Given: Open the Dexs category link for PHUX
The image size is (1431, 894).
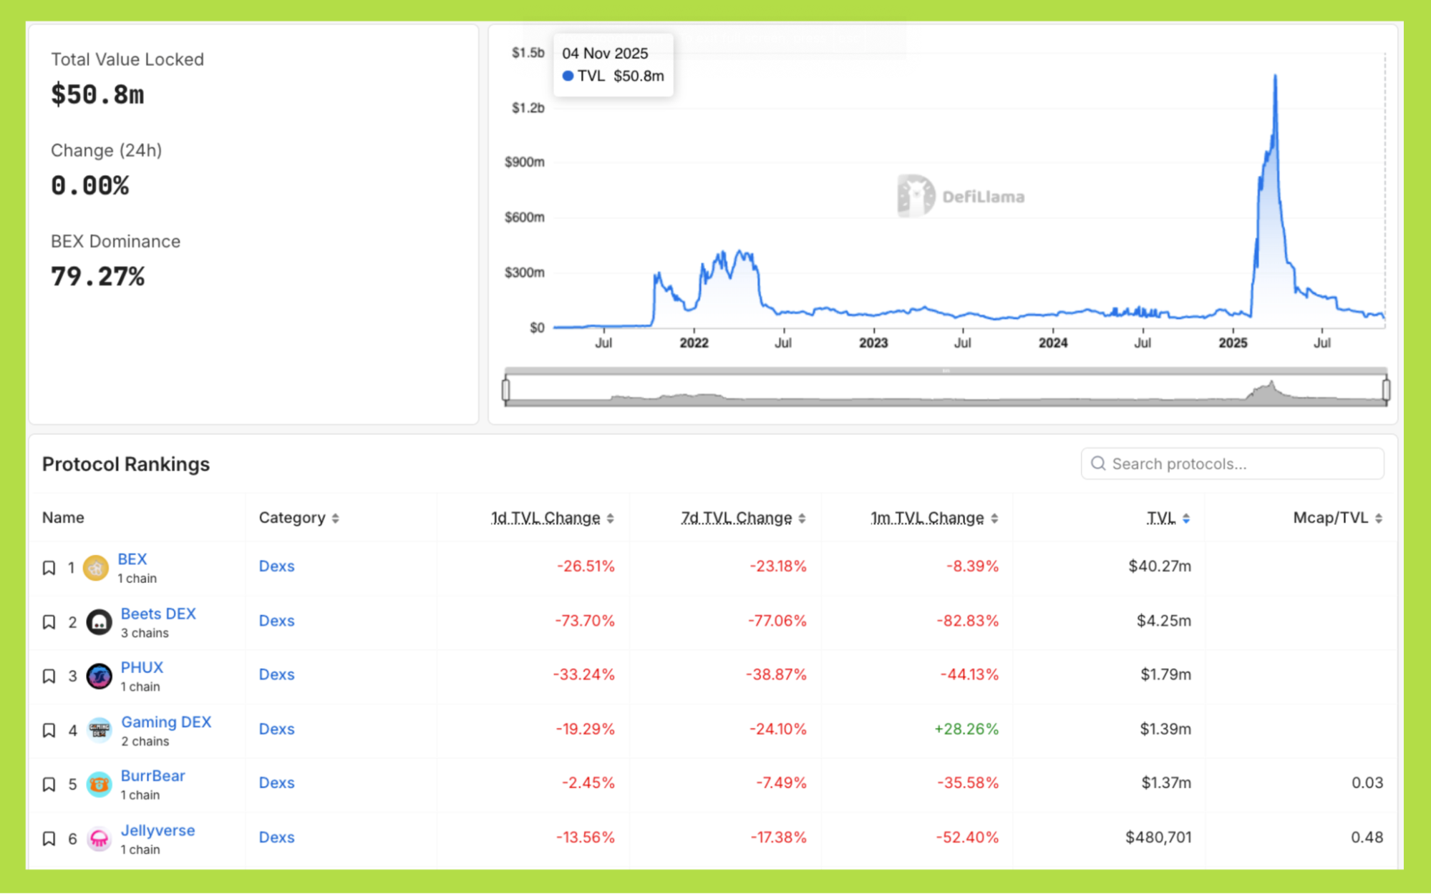Looking at the screenshot, I should pyautogui.click(x=276, y=674).
